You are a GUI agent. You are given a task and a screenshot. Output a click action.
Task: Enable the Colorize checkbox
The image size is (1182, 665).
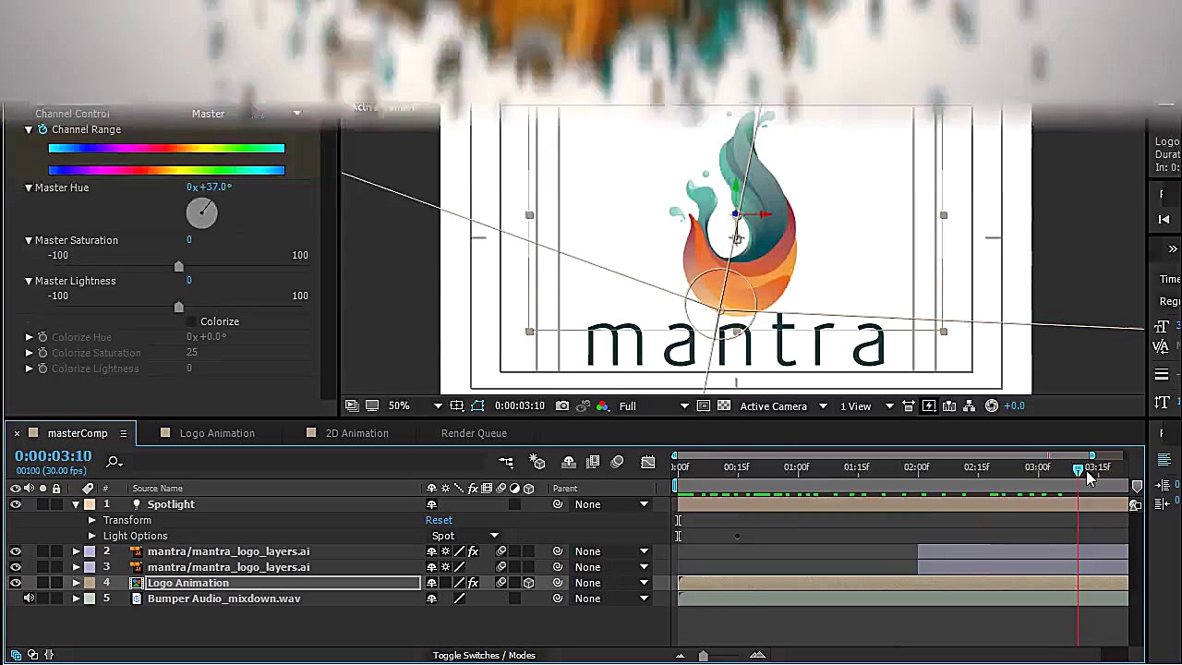tap(191, 321)
